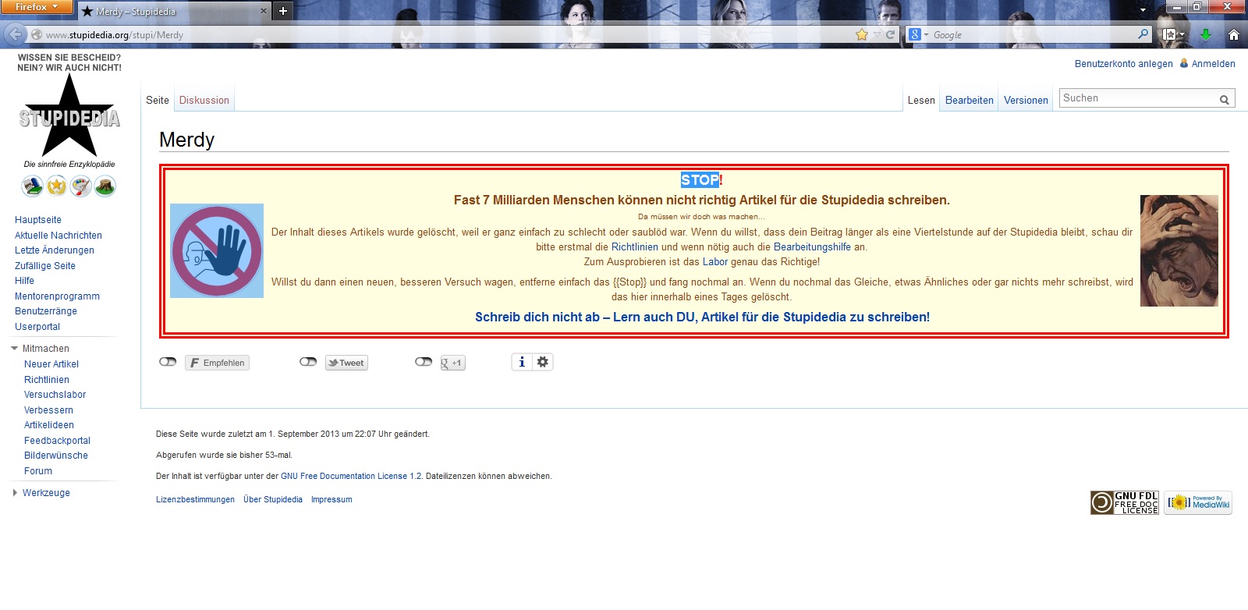Switch to the Diskussion tab
The image size is (1248, 610).
tap(204, 100)
